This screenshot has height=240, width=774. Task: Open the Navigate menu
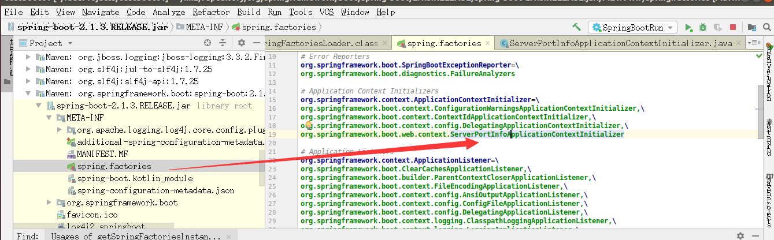(x=101, y=12)
